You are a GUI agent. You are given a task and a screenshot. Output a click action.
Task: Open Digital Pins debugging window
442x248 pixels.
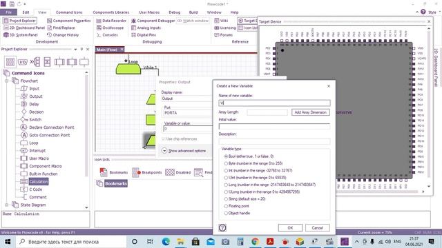(x=144, y=35)
